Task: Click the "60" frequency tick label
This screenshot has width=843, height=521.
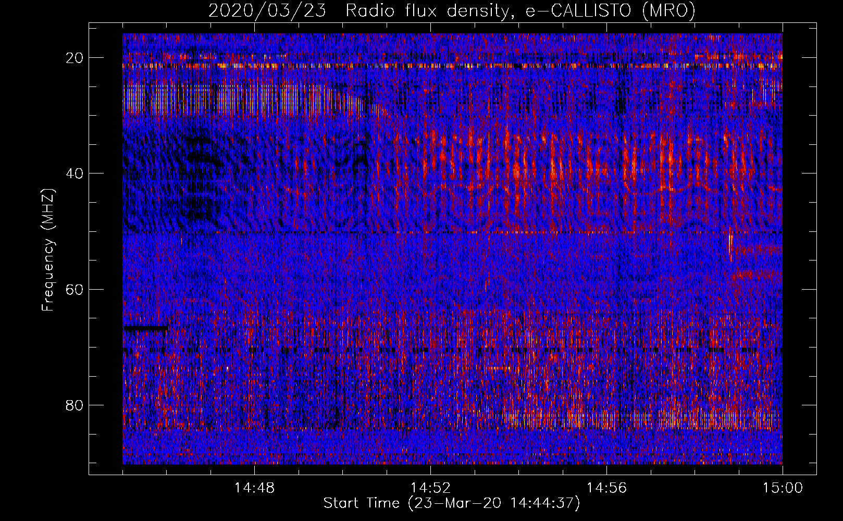Action: 75,289
